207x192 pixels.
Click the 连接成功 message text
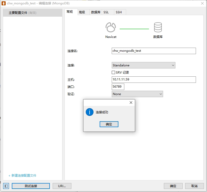102,112
